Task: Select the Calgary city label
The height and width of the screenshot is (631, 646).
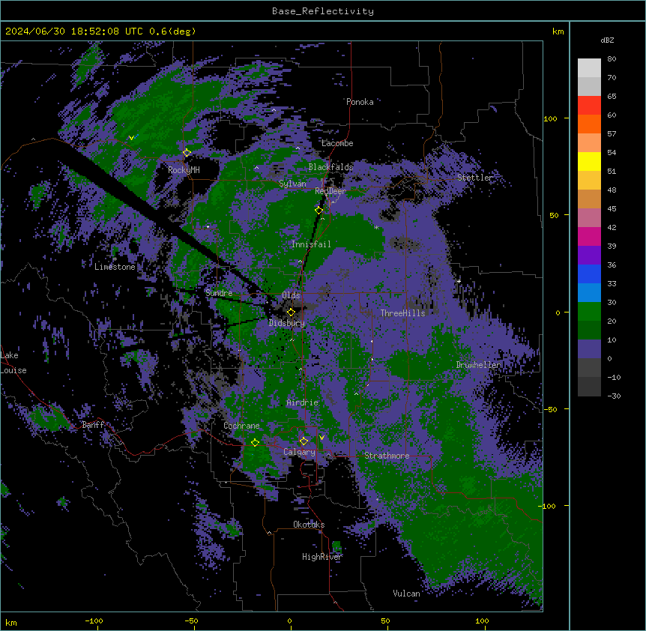Action: point(299,452)
